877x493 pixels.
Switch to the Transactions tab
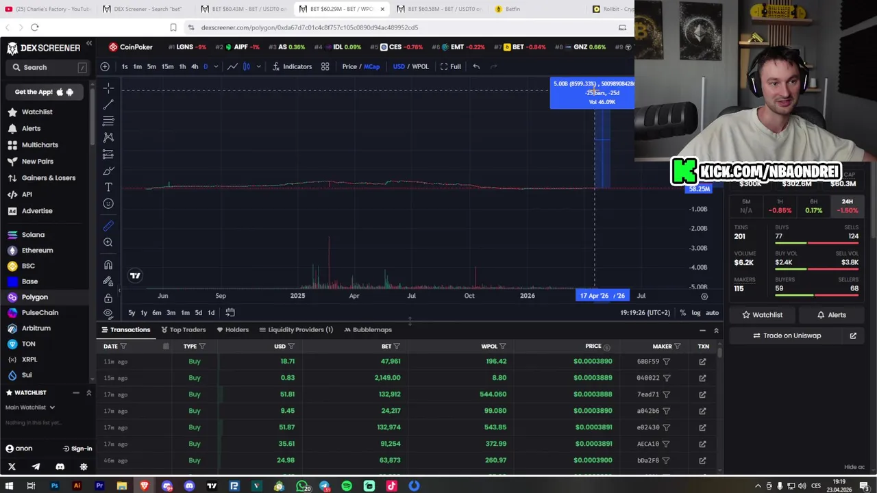tap(126, 329)
